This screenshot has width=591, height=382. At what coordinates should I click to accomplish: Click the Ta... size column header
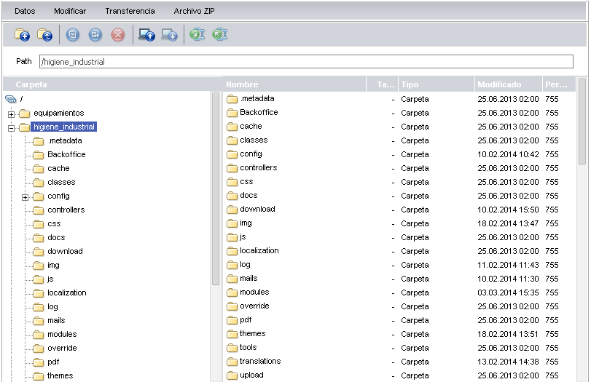tap(382, 84)
